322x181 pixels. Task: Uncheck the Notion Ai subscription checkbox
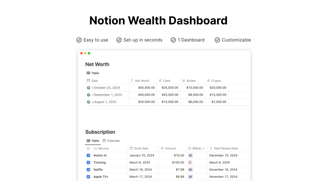click(88, 156)
